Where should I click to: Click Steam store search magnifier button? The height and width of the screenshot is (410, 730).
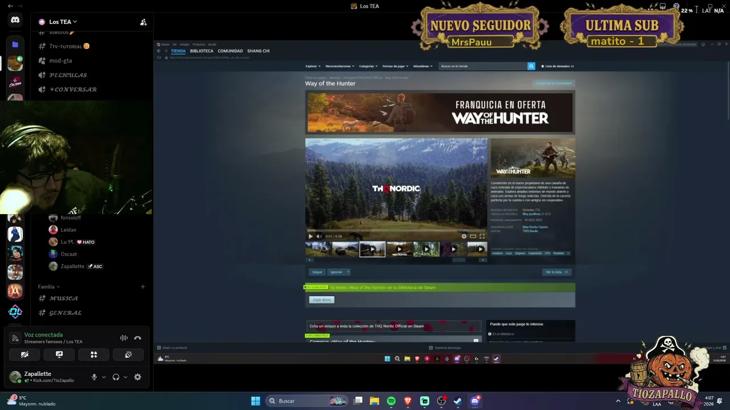tap(532, 66)
